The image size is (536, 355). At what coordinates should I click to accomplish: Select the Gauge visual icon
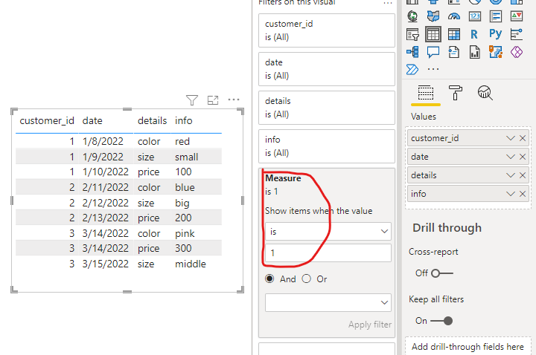pyautogui.click(x=454, y=16)
